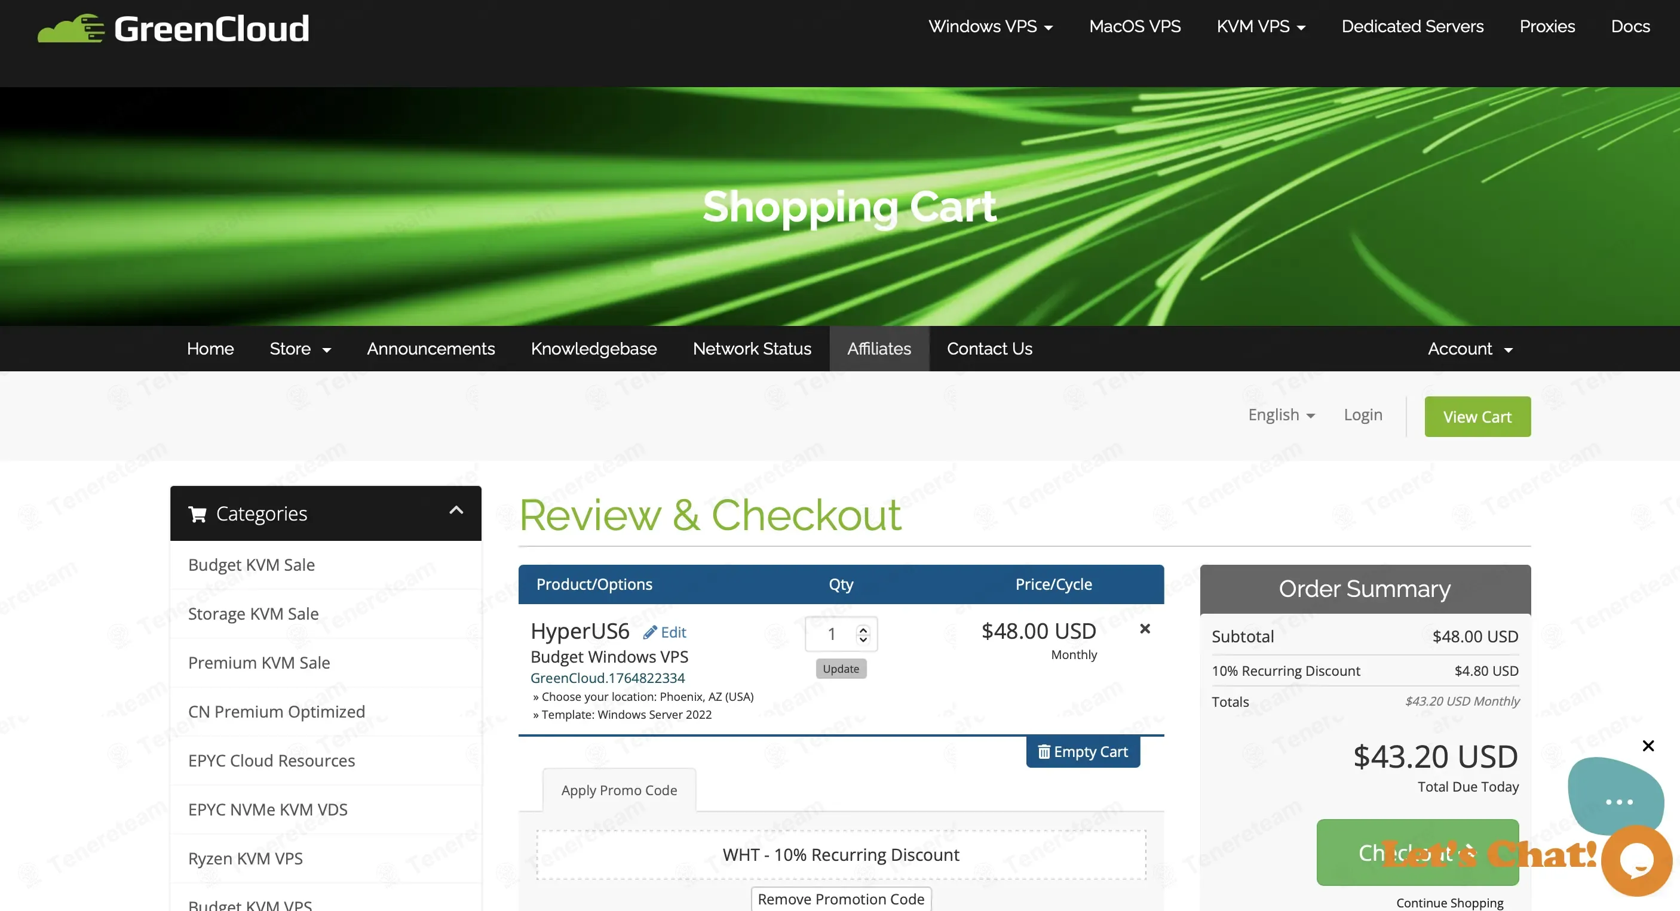Select Premium KVM Sale category
This screenshot has height=911, width=1680.
(326, 663)
